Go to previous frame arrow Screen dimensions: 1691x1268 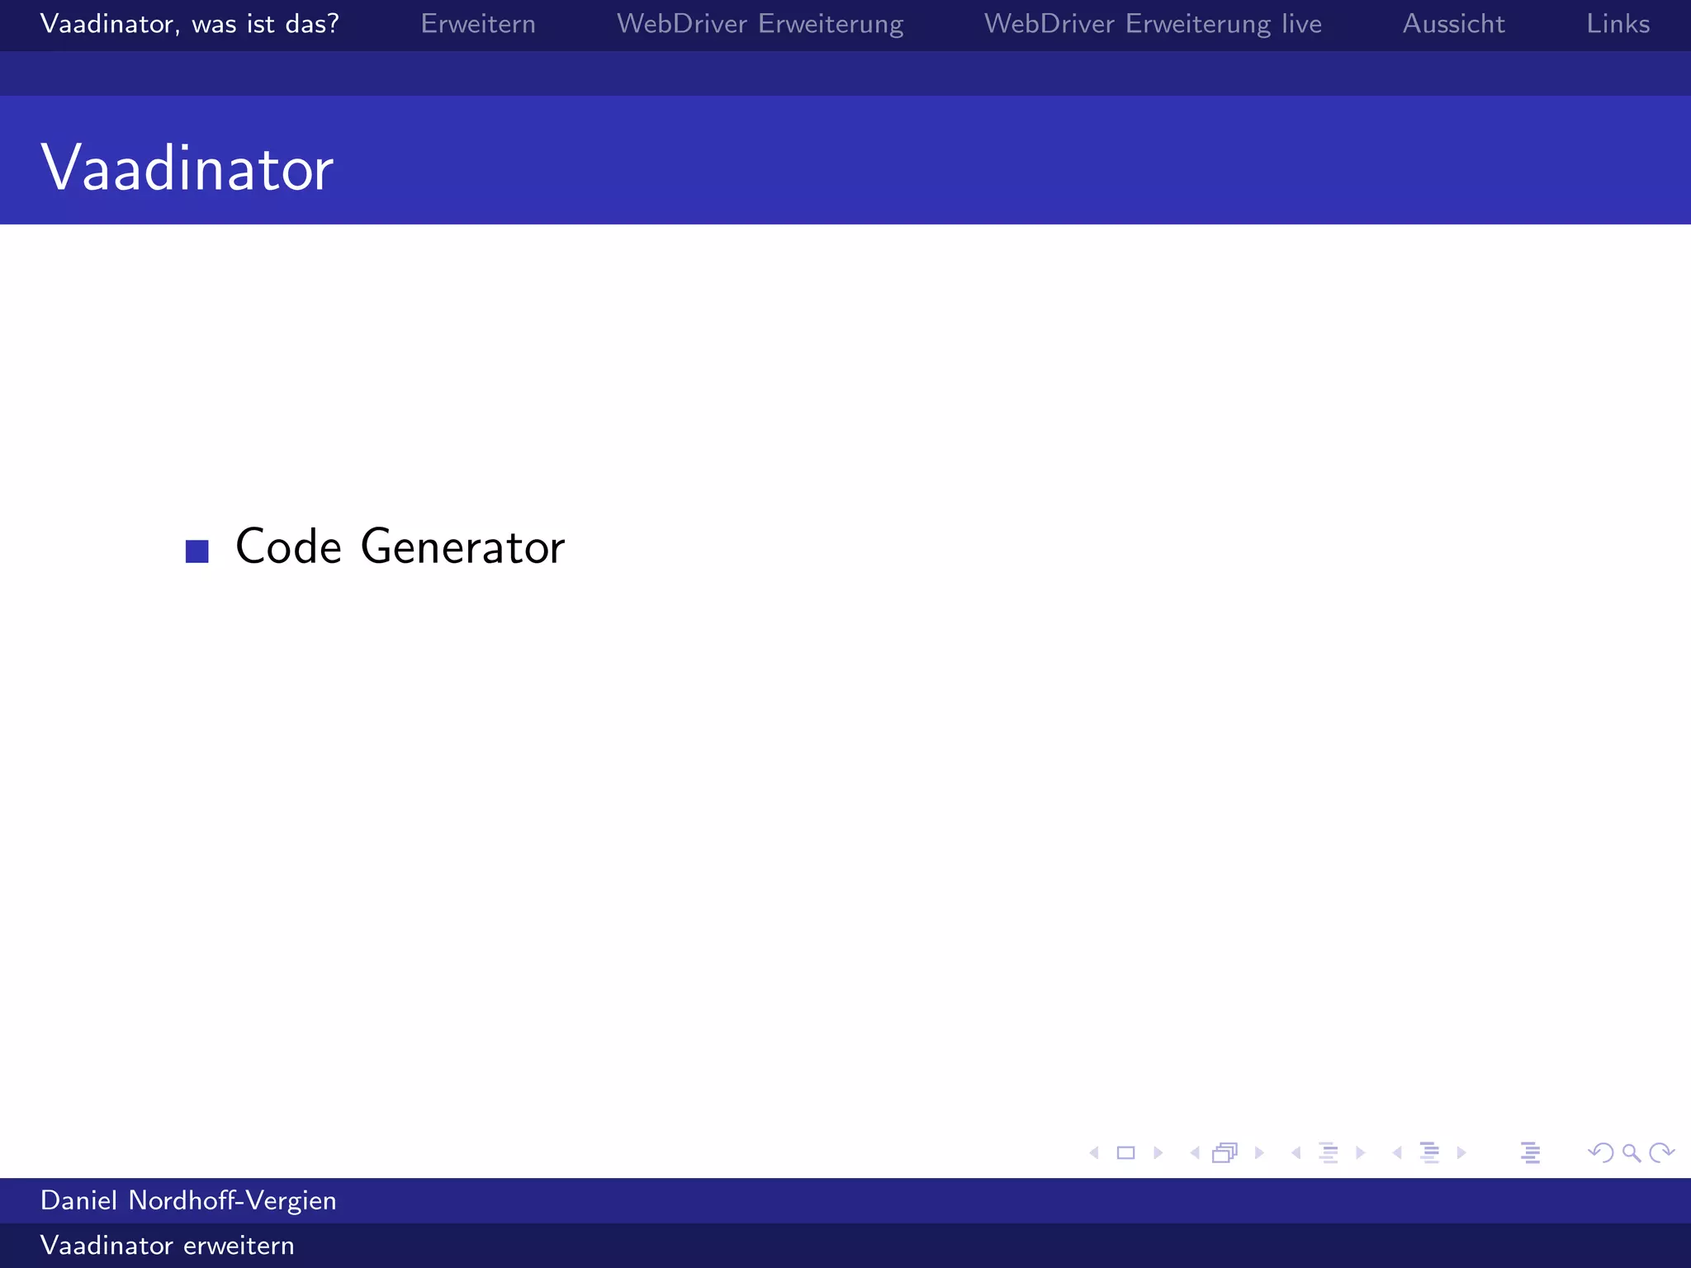[x=1195, y=1152]
